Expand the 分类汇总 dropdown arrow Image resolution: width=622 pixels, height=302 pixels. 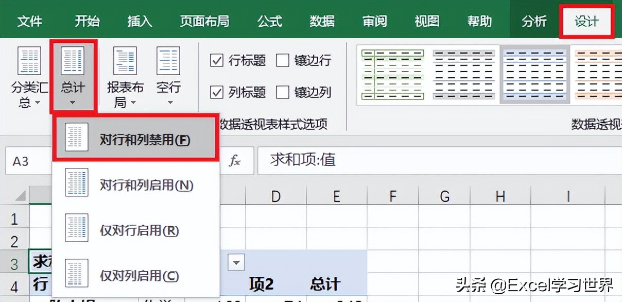click(x=38, y=103)
